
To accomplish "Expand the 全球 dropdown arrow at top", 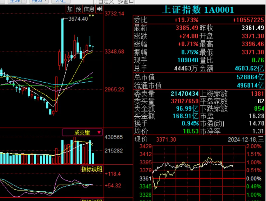I will click(x=24, y=1).
